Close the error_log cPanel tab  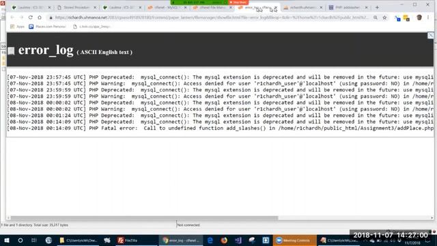tap(276, 8)
